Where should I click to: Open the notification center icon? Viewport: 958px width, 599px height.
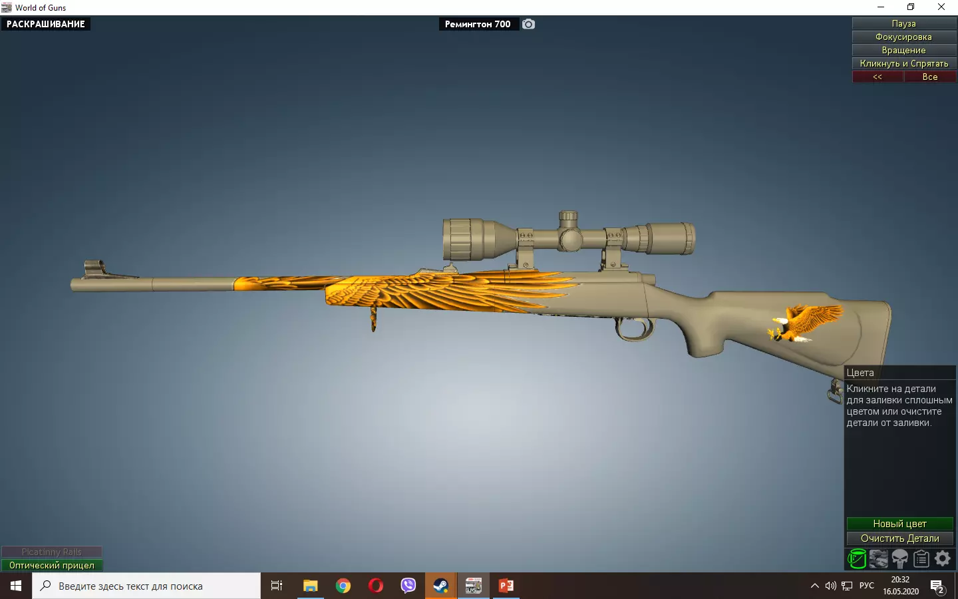point(938,586)
